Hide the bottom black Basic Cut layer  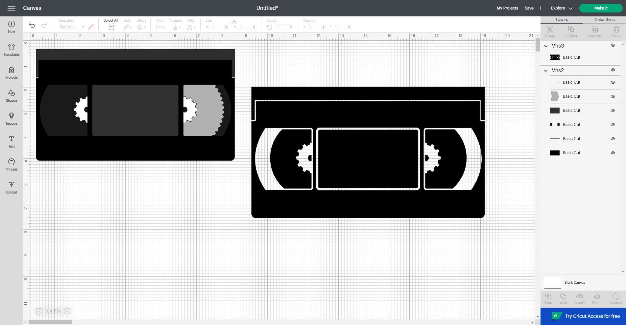(x=613, y=152)
